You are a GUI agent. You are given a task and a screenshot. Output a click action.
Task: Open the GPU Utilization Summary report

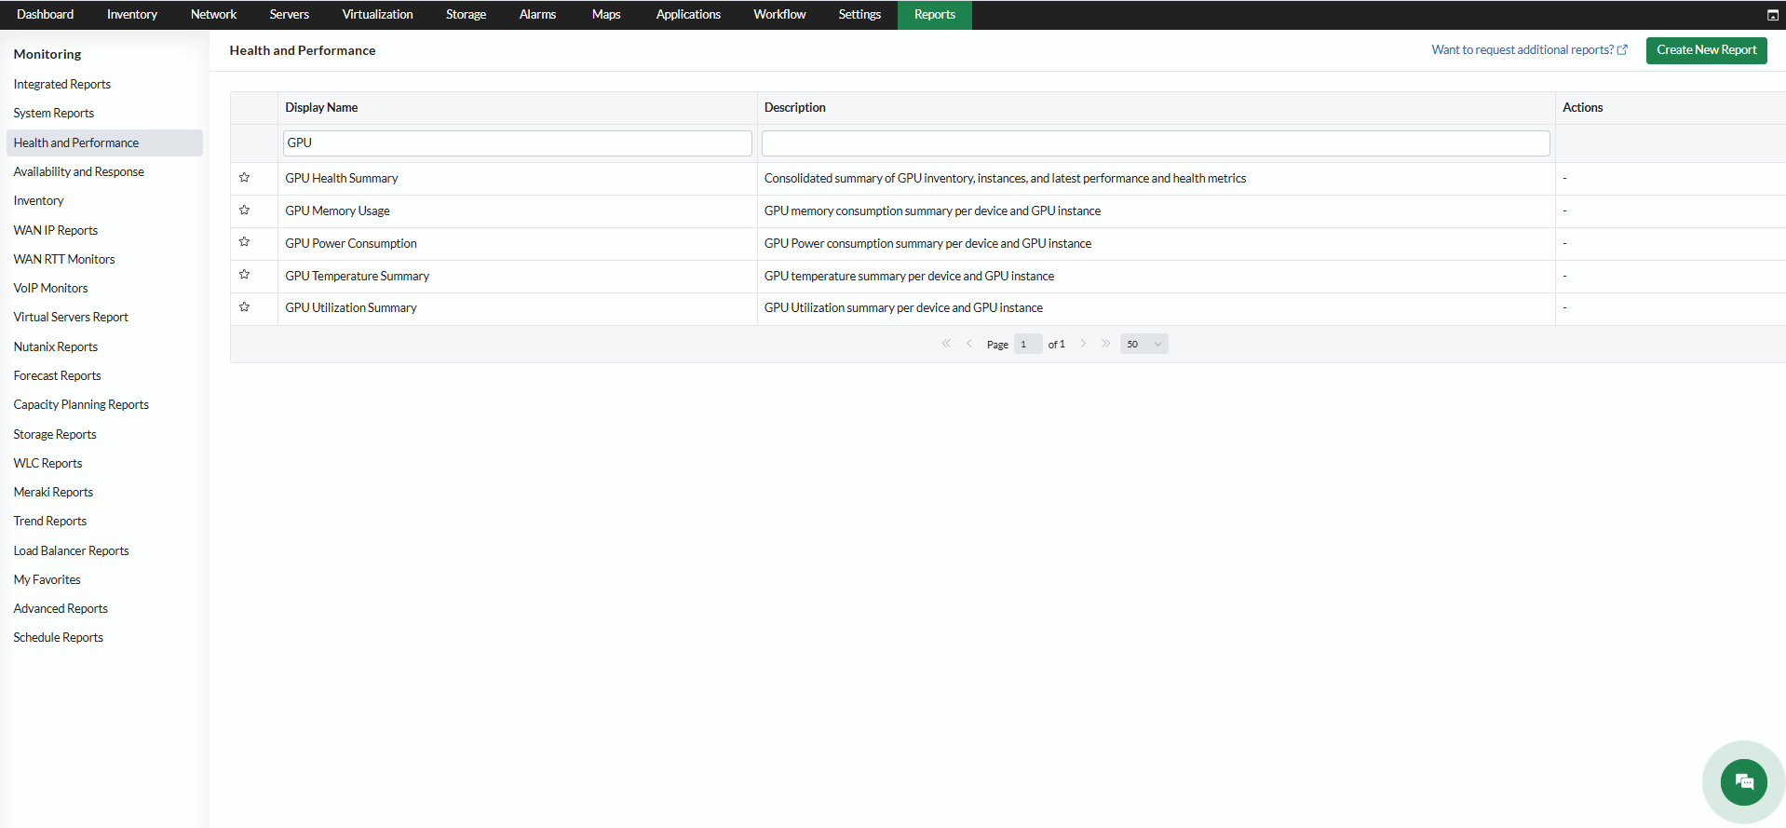click(351, 307)
